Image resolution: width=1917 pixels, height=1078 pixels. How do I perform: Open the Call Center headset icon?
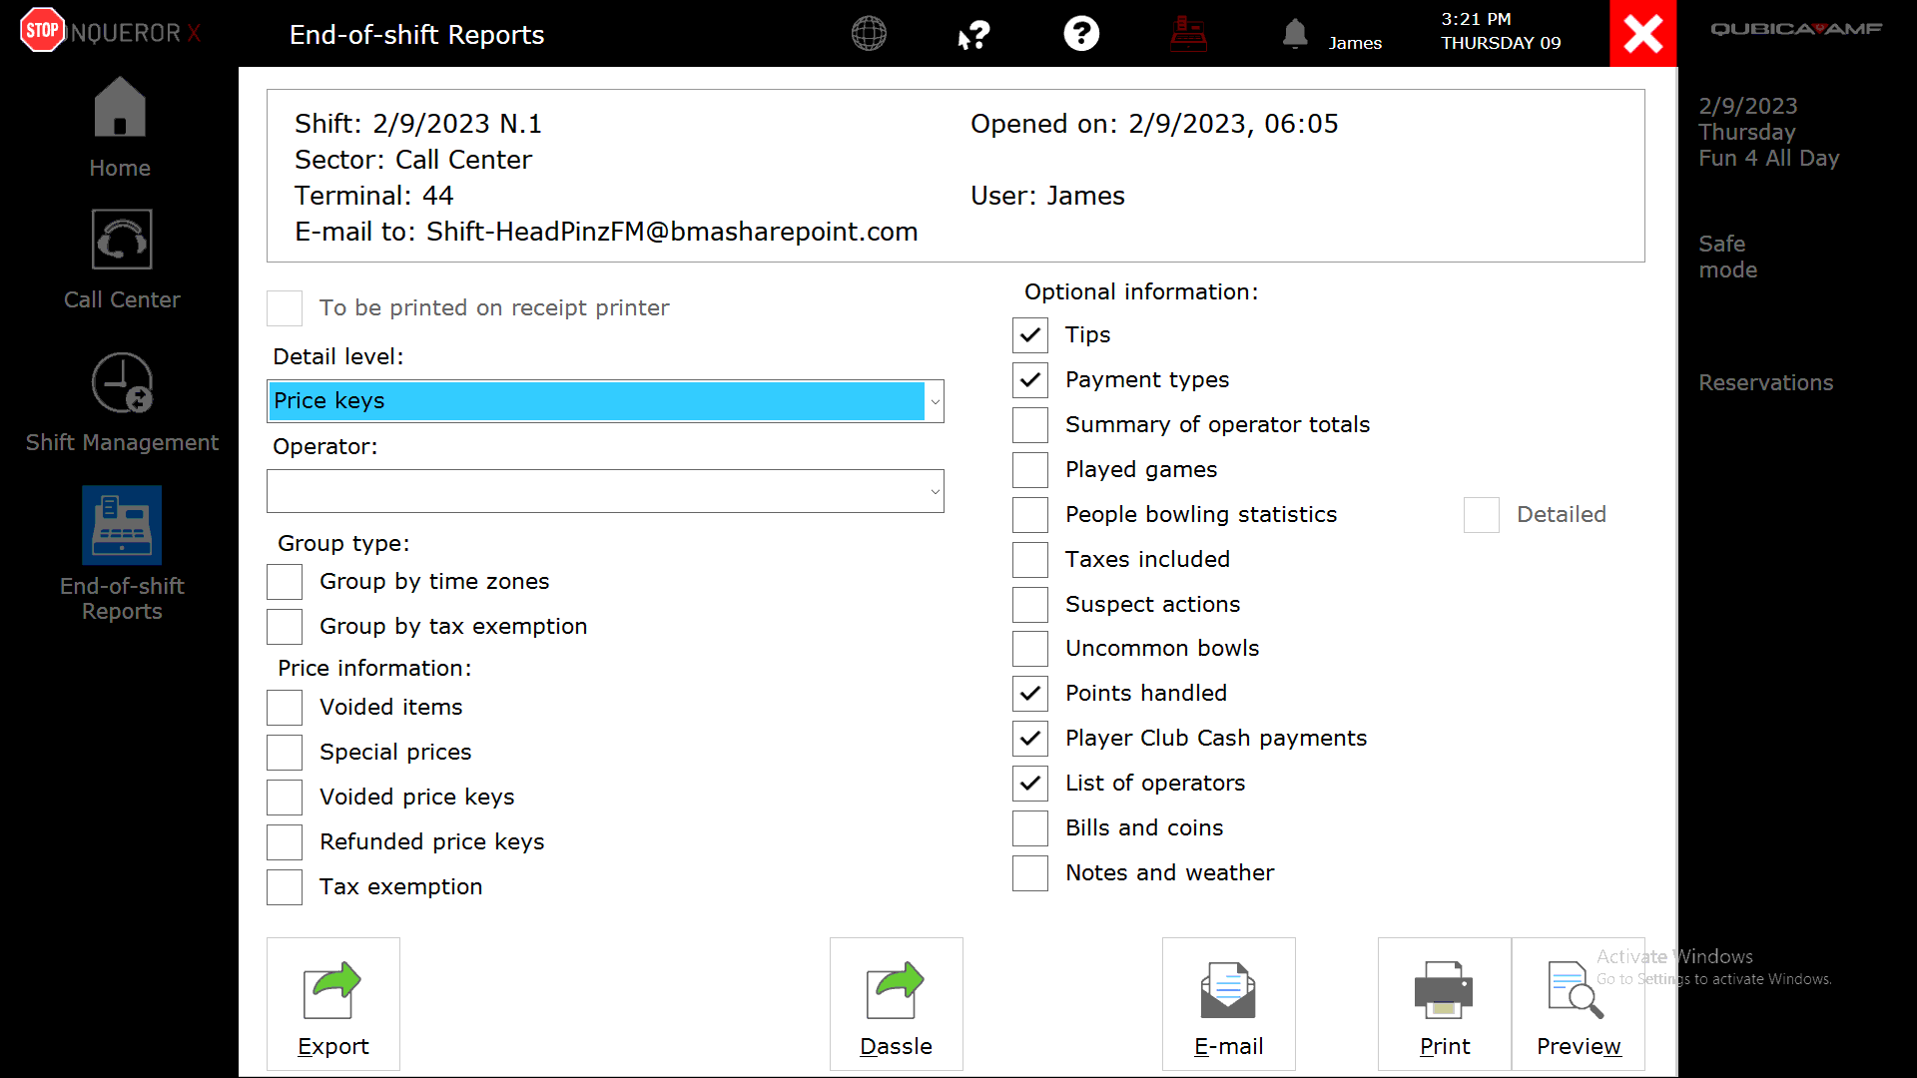point(122,240)
